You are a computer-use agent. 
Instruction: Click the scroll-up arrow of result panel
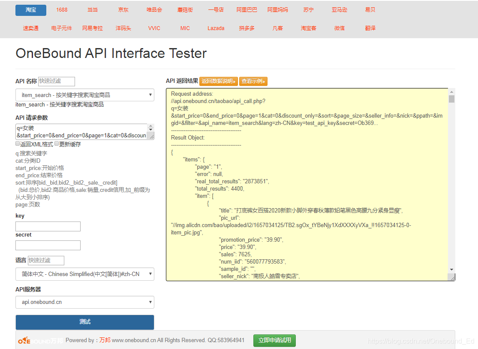451,92
